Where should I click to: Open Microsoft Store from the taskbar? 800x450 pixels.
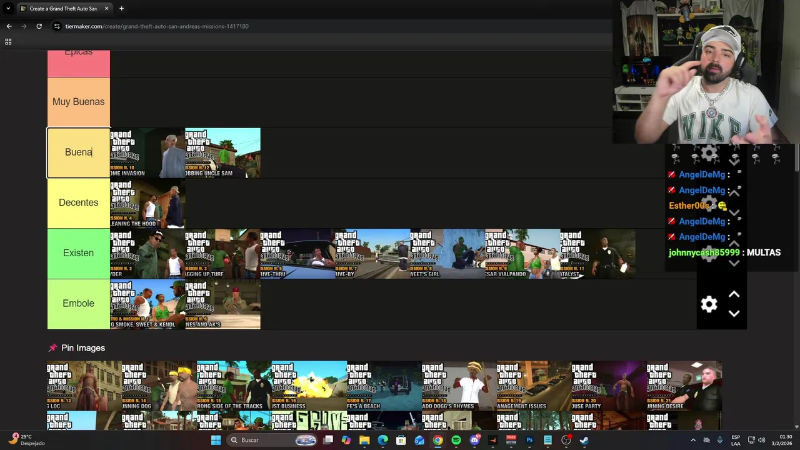pos(401,440)
